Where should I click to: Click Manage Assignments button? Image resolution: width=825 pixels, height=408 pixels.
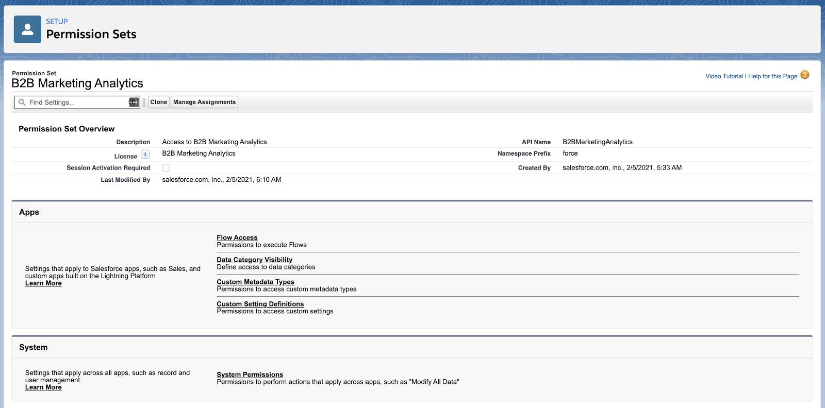tap(204, 102)
